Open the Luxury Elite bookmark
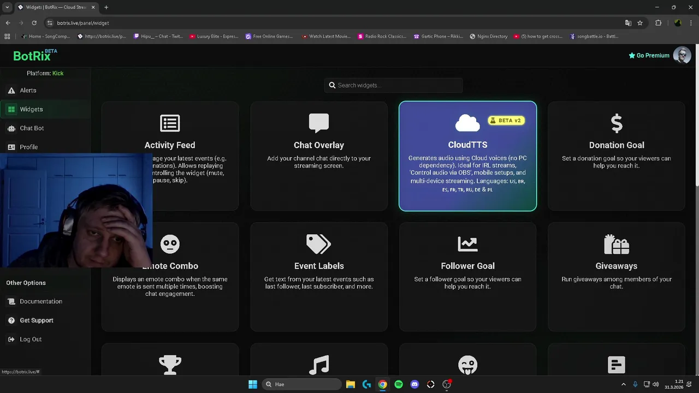This screenshot has height=393, width=699. point(214,37)
